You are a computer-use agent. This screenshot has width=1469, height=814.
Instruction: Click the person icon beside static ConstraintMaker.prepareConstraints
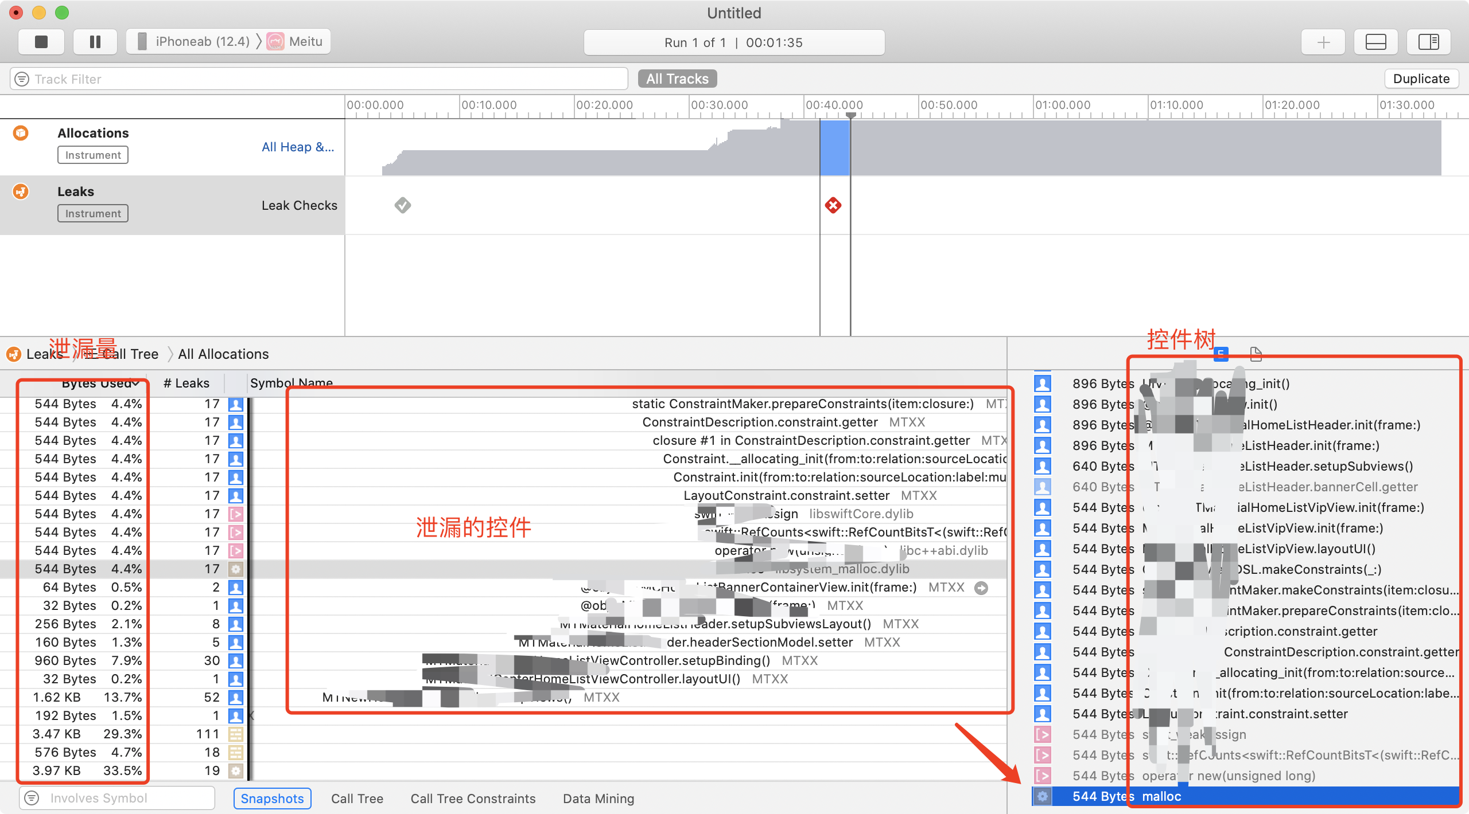(235, 404)
